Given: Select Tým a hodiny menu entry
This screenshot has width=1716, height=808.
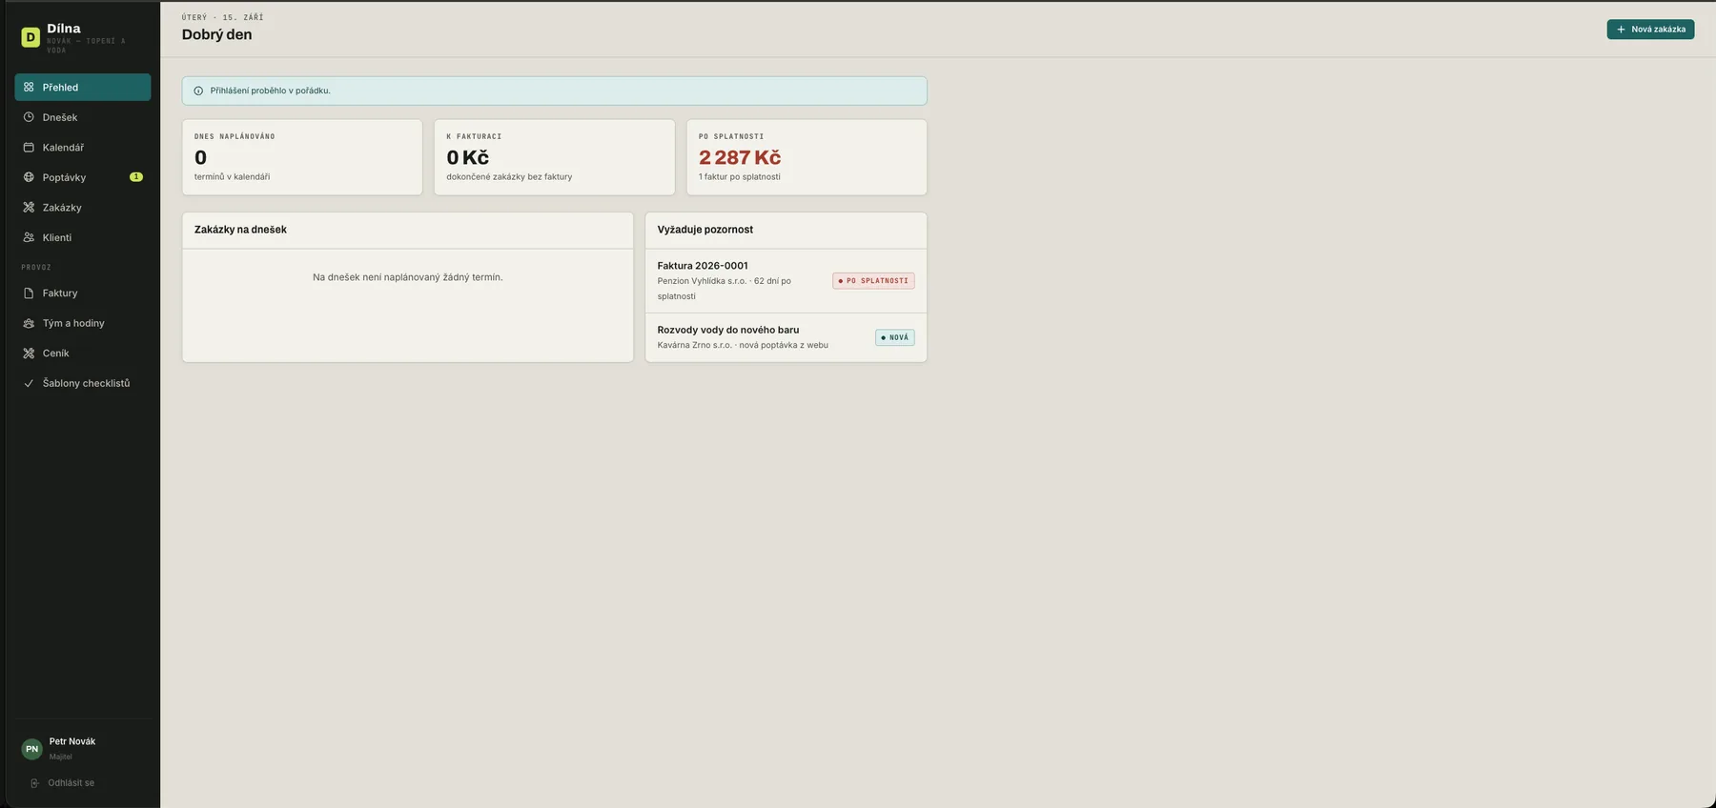Looking at the screenshot, I should [83, 323].
